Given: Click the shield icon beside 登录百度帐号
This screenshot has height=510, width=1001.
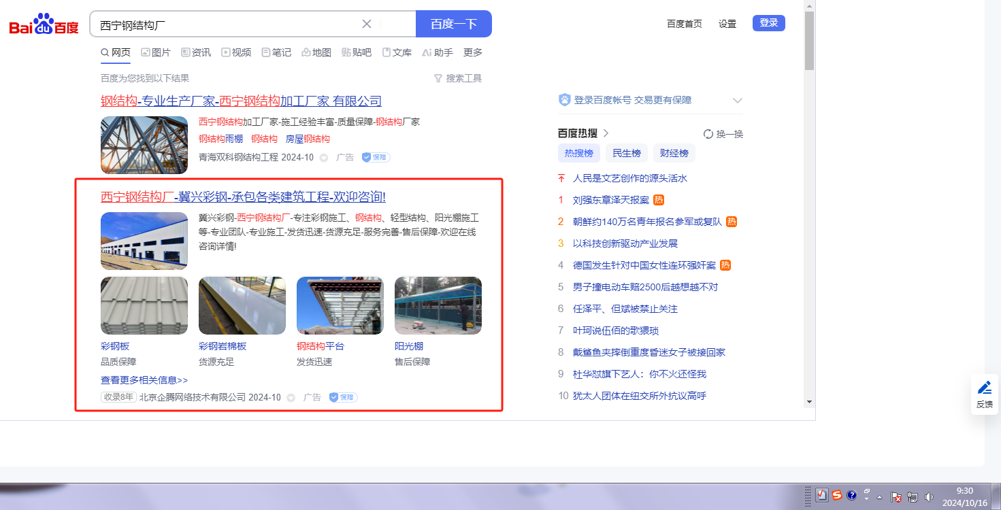Looking at the screenshot, I should point(564,100).
